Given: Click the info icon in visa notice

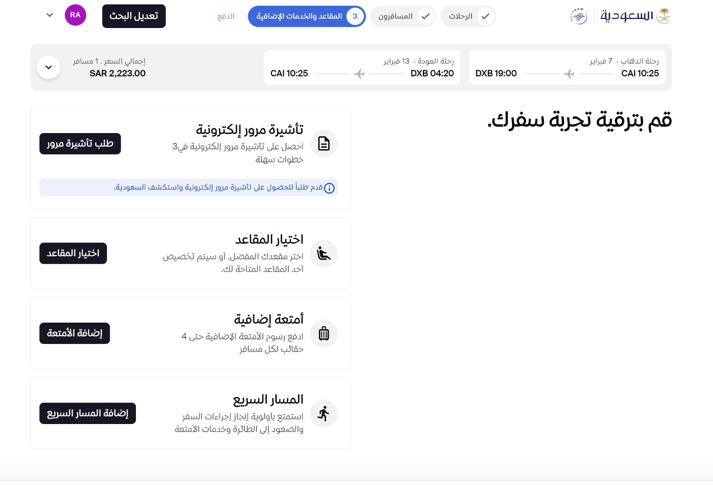Looking at the screenshot, I should click(329, 188).
